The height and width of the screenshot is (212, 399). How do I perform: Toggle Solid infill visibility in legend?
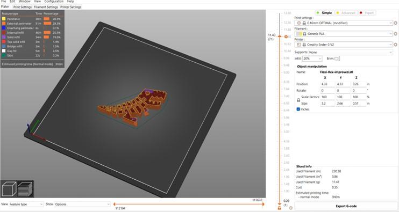coord(13,38)
